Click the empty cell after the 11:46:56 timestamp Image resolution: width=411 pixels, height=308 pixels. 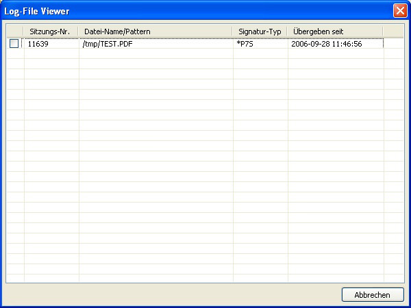393,44
